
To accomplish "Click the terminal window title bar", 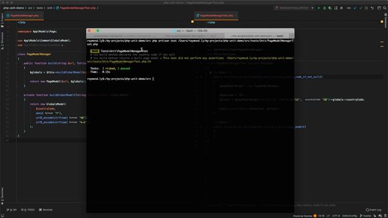I will tap(190, 31).
